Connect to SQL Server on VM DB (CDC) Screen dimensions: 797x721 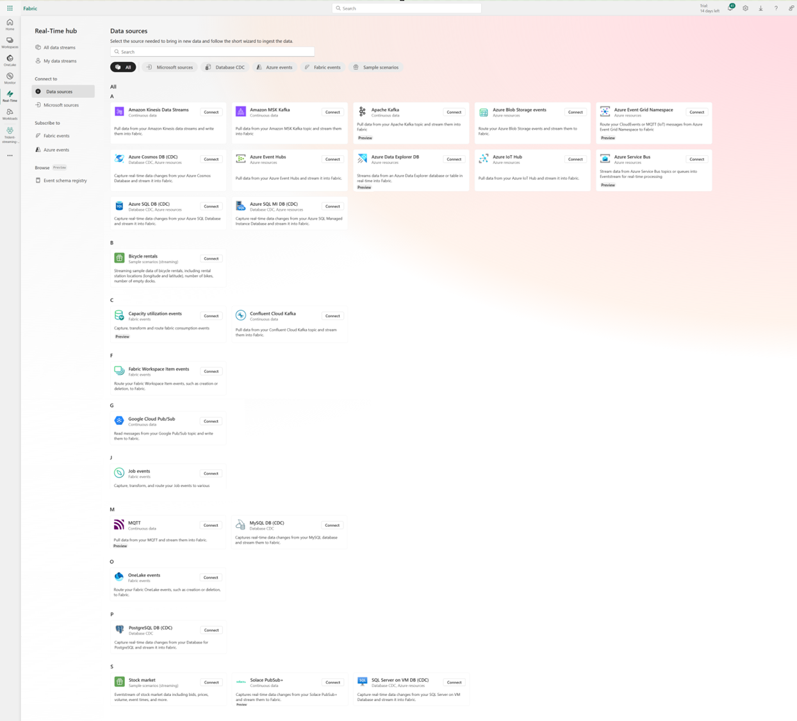point(454,683)
